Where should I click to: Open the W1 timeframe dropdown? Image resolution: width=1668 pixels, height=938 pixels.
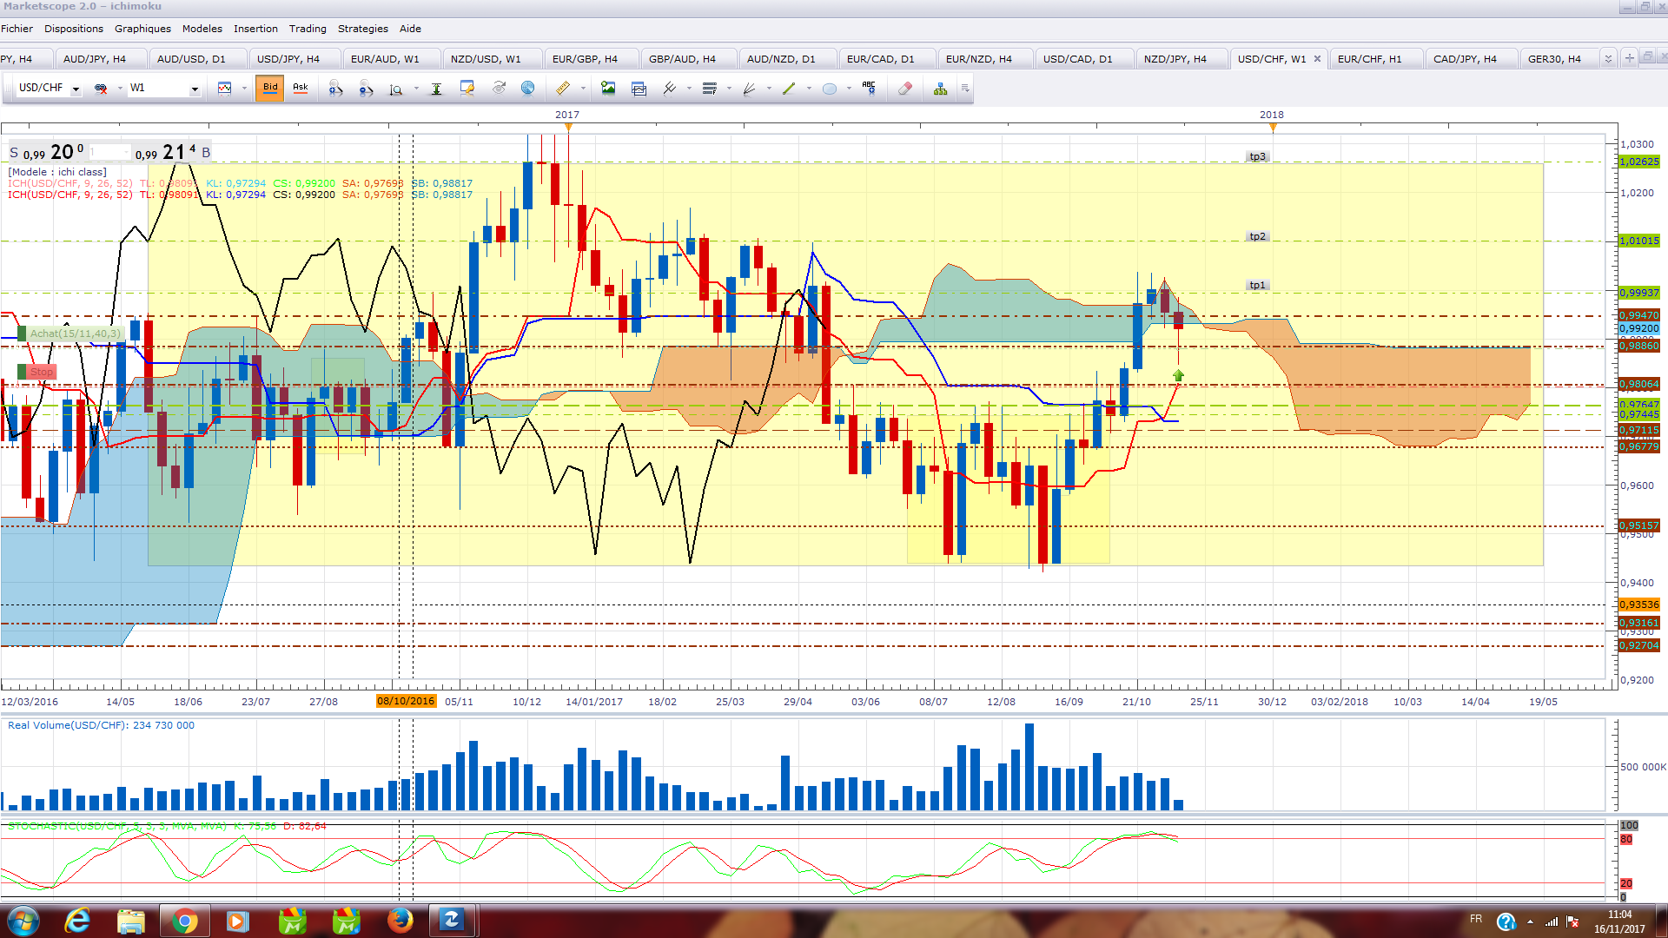click(x=195, y=89)
